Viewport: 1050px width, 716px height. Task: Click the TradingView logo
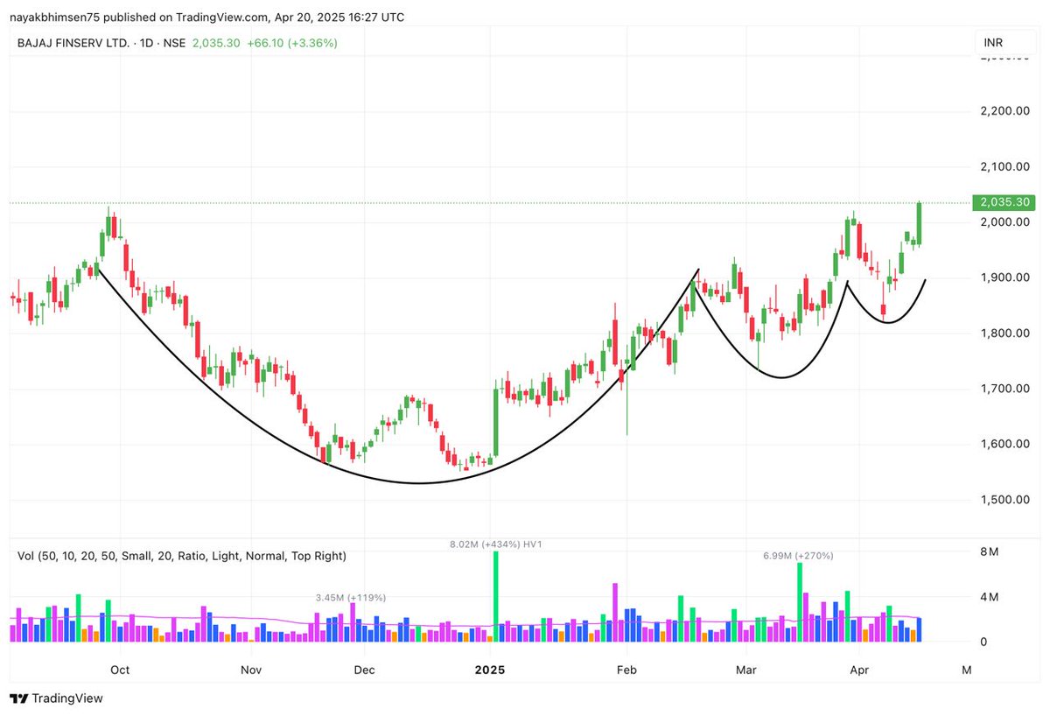57,698
